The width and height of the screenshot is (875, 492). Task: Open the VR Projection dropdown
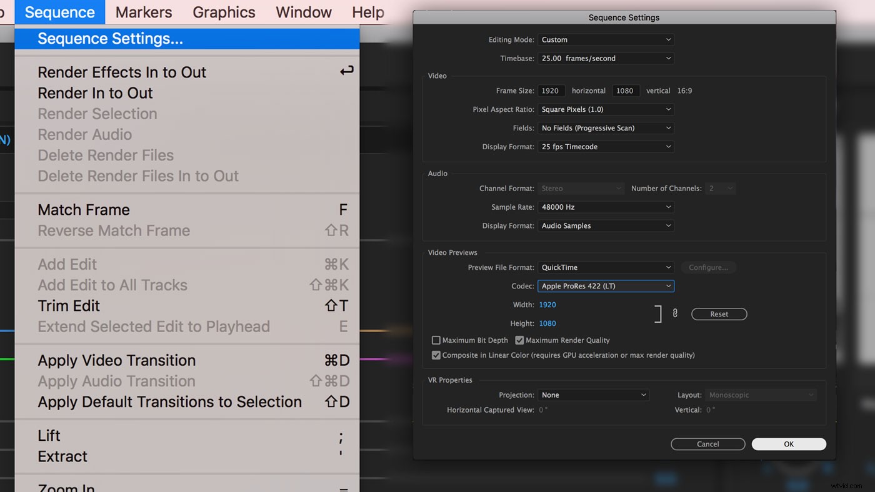coord(593,394)
